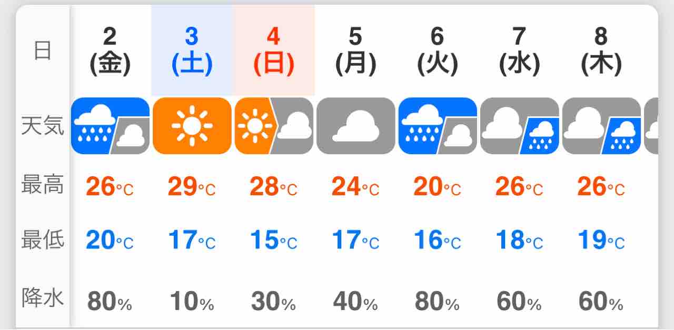Click Saturday's 29°C high temperature
This screenshot has width=674, height=330.
pyautogui.click(x=192, y=187)
